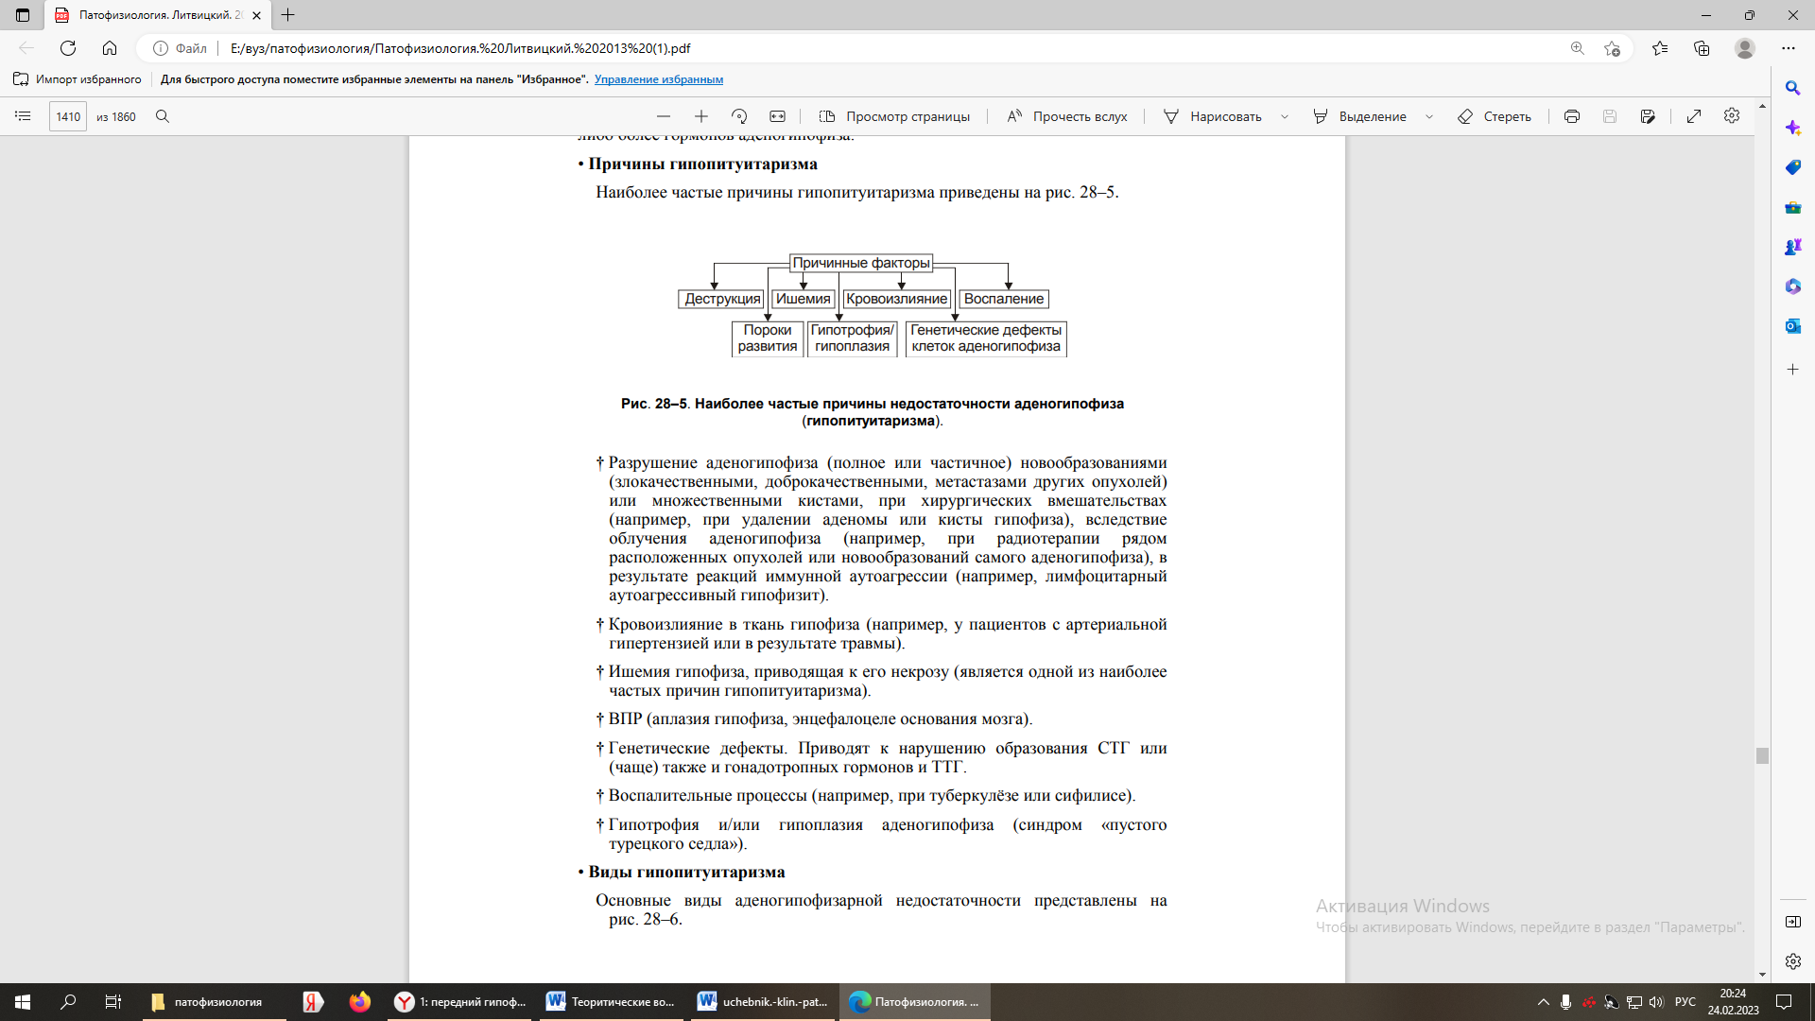Viewport: 1815px width, 1021px height.
Task: Open the sidebar Games chess icon
Action: [x=1792, y=247]
